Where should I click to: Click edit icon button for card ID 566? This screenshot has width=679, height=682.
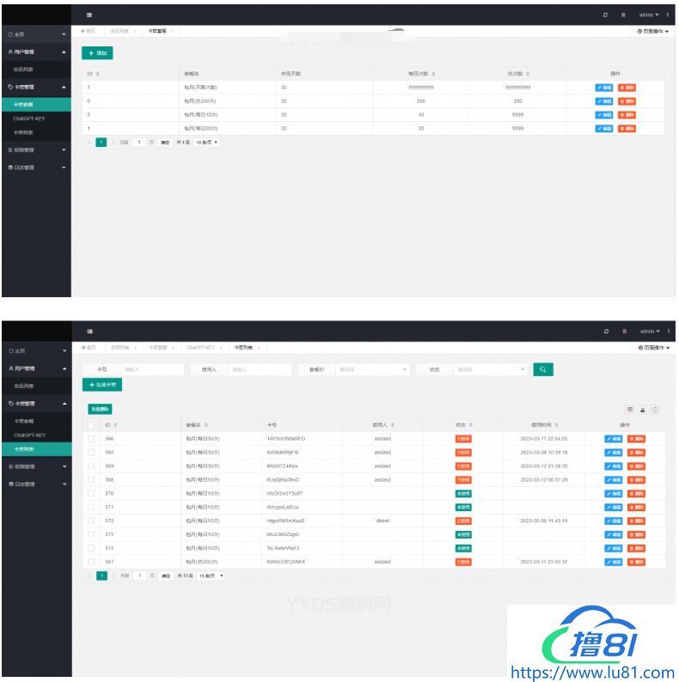614,439
